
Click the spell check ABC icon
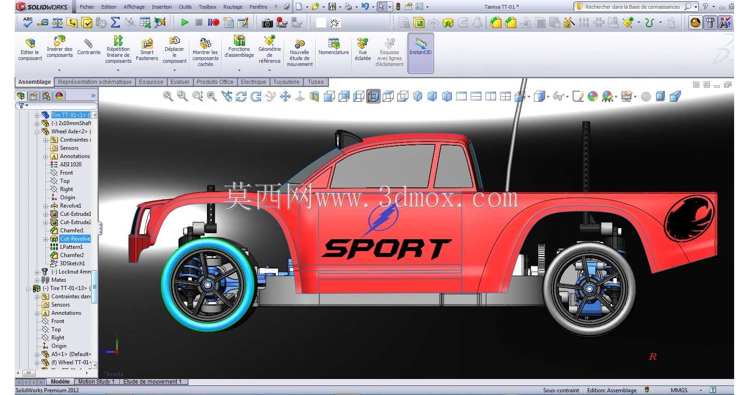[x=28, y=22]
